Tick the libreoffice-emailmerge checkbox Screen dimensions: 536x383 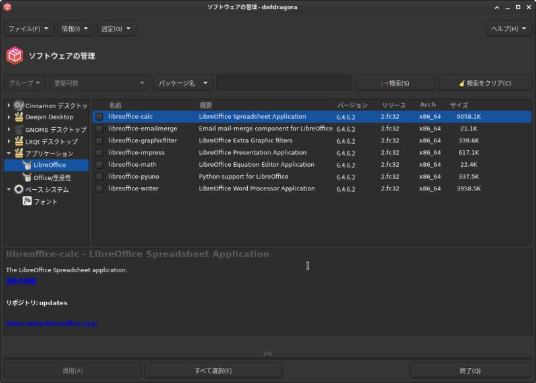(x=99, y=129)
